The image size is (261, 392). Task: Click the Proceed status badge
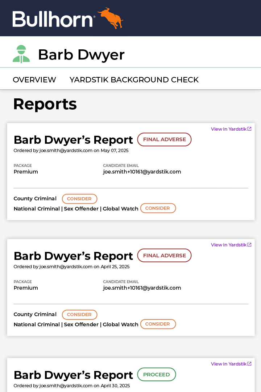click(156, 375)
